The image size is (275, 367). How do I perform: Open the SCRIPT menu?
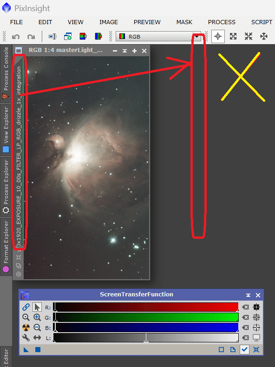(262, 22)
